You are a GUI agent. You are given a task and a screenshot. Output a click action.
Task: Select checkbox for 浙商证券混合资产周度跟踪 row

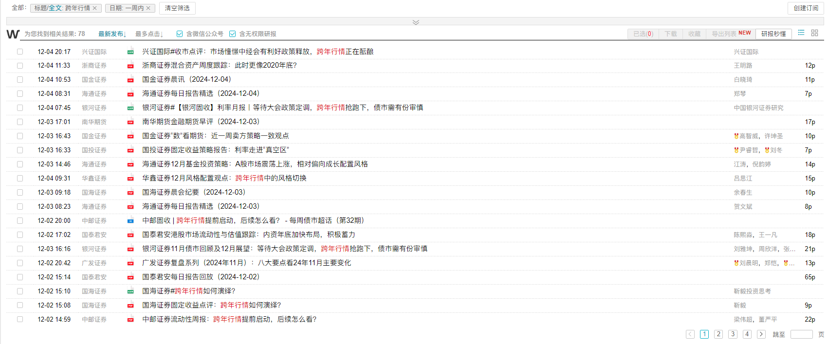20,65
